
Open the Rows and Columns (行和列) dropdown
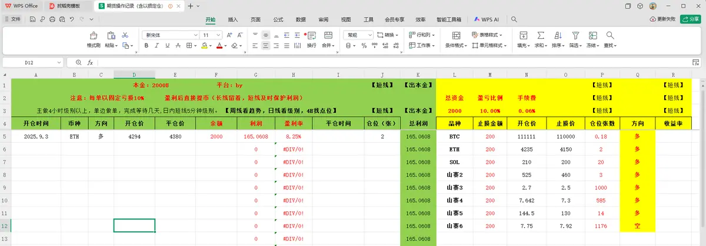click(x=421, y=35)
